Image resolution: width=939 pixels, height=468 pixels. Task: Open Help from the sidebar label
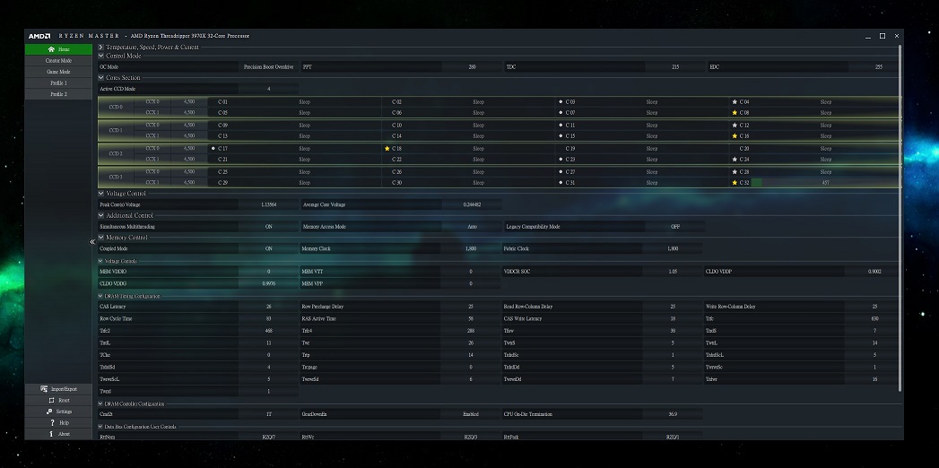pos(64,422)
